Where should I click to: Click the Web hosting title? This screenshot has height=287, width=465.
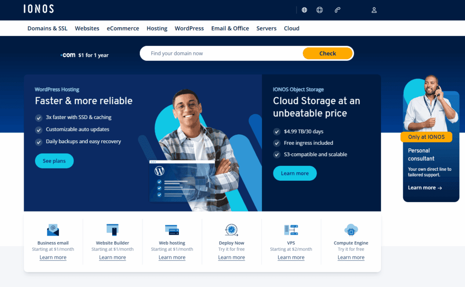[172, 243]
